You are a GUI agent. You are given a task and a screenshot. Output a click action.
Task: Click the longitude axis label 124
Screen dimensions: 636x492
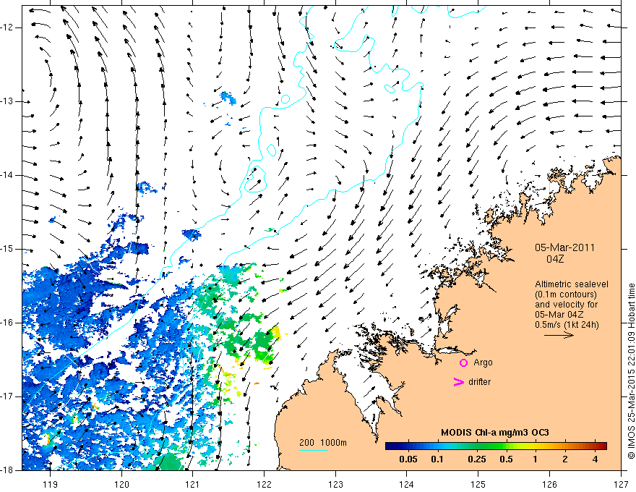point(407,484)
